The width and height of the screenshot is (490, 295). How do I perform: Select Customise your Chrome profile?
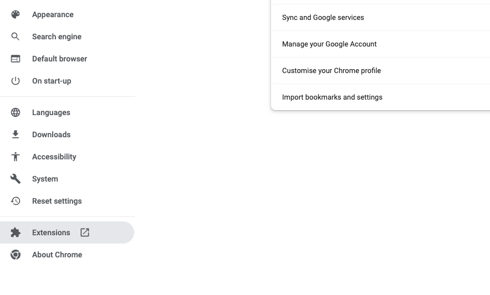coord(380,70)
